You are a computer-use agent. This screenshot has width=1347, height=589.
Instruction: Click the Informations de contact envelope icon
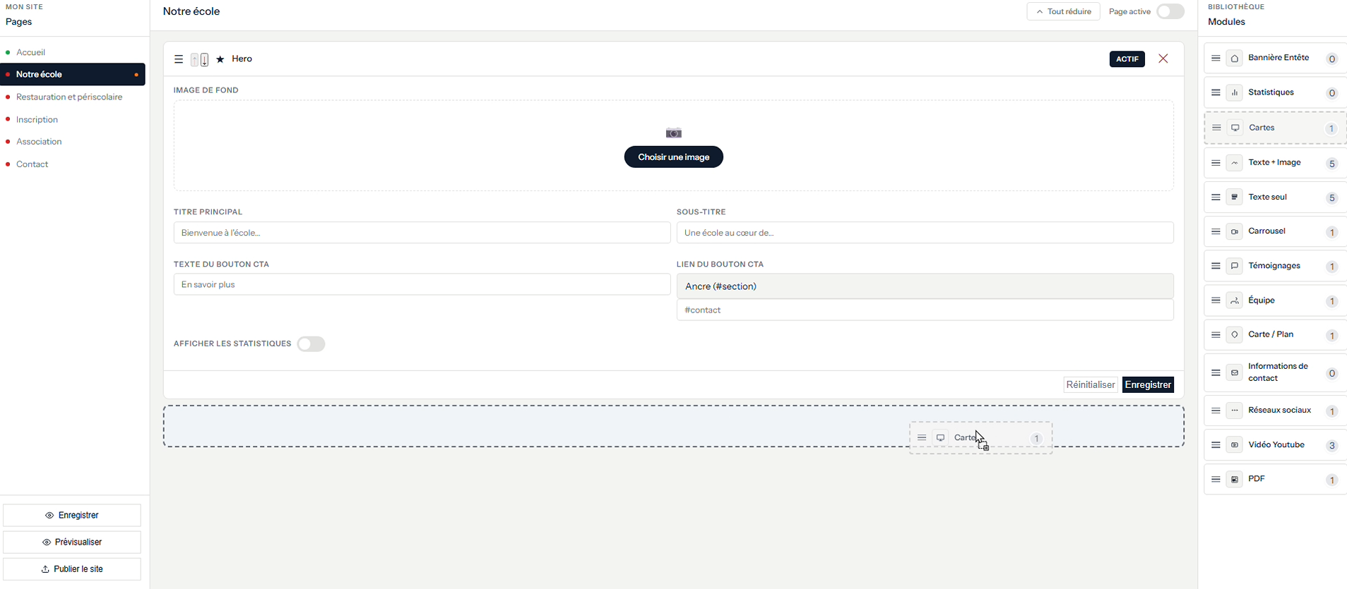point(1235,372)
